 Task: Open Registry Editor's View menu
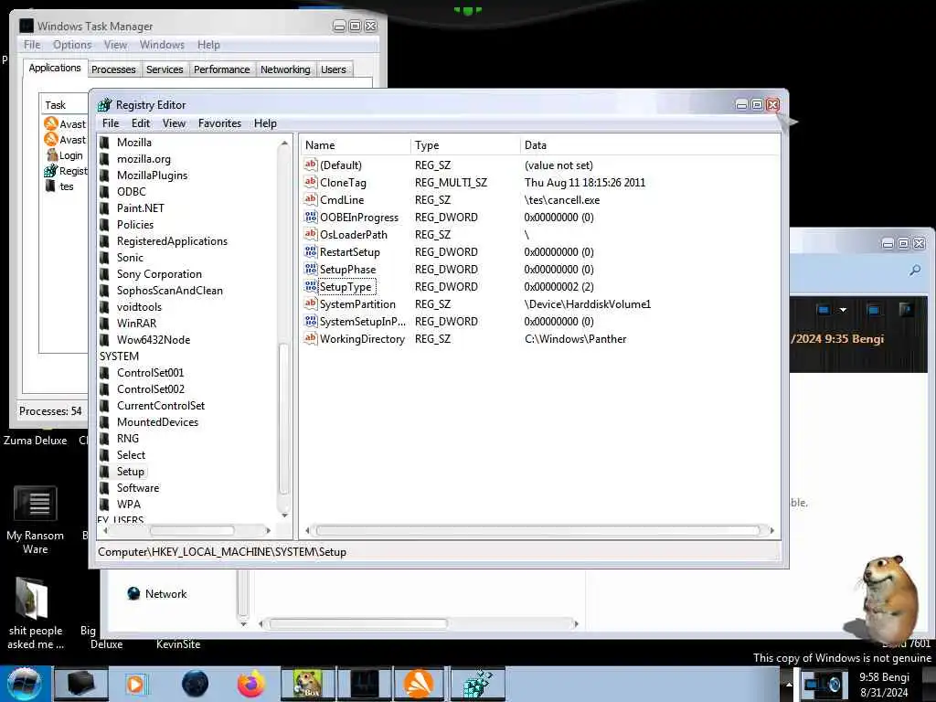pyautogui.click(x=174, y=123)
